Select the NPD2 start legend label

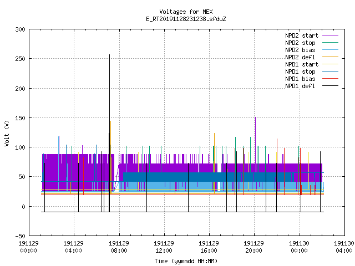coord(302,35)
